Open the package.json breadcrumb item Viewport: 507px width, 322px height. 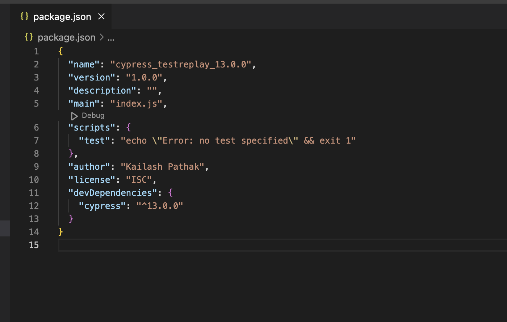[x=66, y=37]
